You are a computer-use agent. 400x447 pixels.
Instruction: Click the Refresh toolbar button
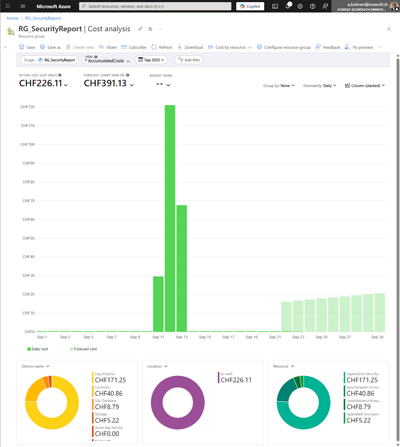click(x=162, y=47)
